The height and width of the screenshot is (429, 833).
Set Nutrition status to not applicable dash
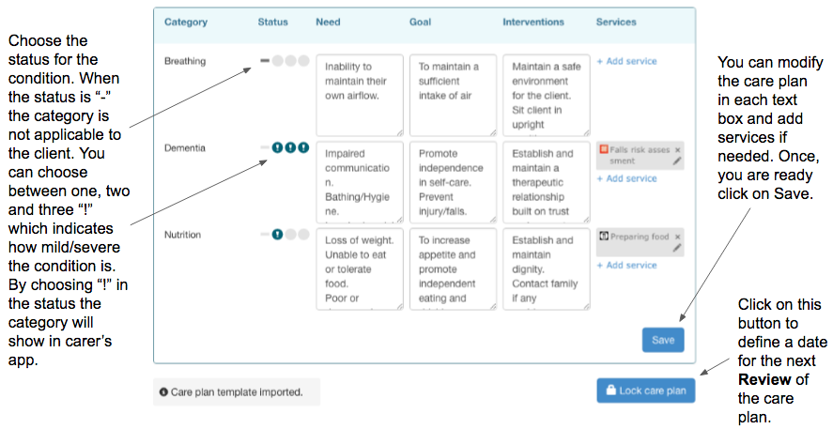click(266, 234)
